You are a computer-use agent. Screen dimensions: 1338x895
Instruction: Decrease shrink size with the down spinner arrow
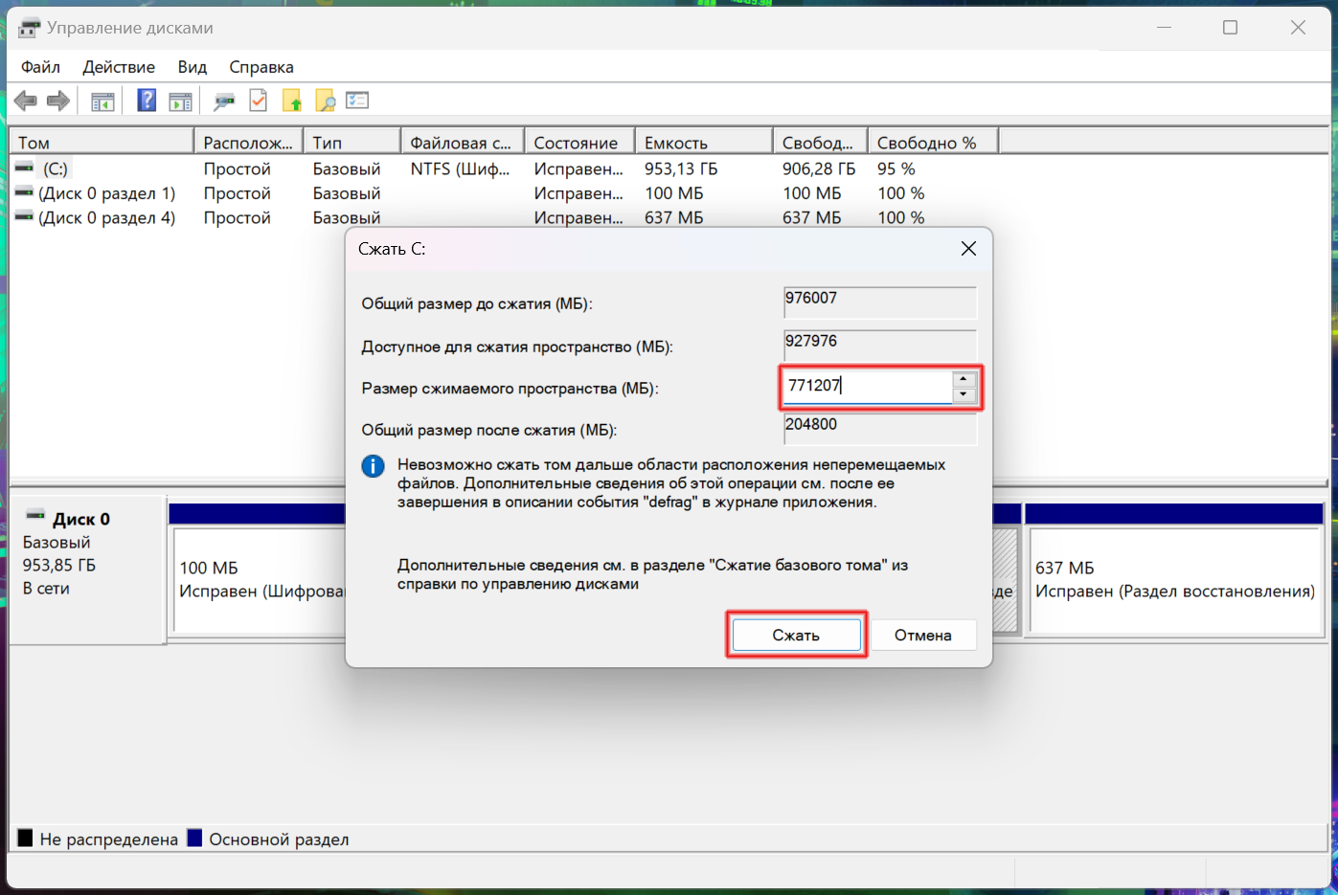click(964, 394)
